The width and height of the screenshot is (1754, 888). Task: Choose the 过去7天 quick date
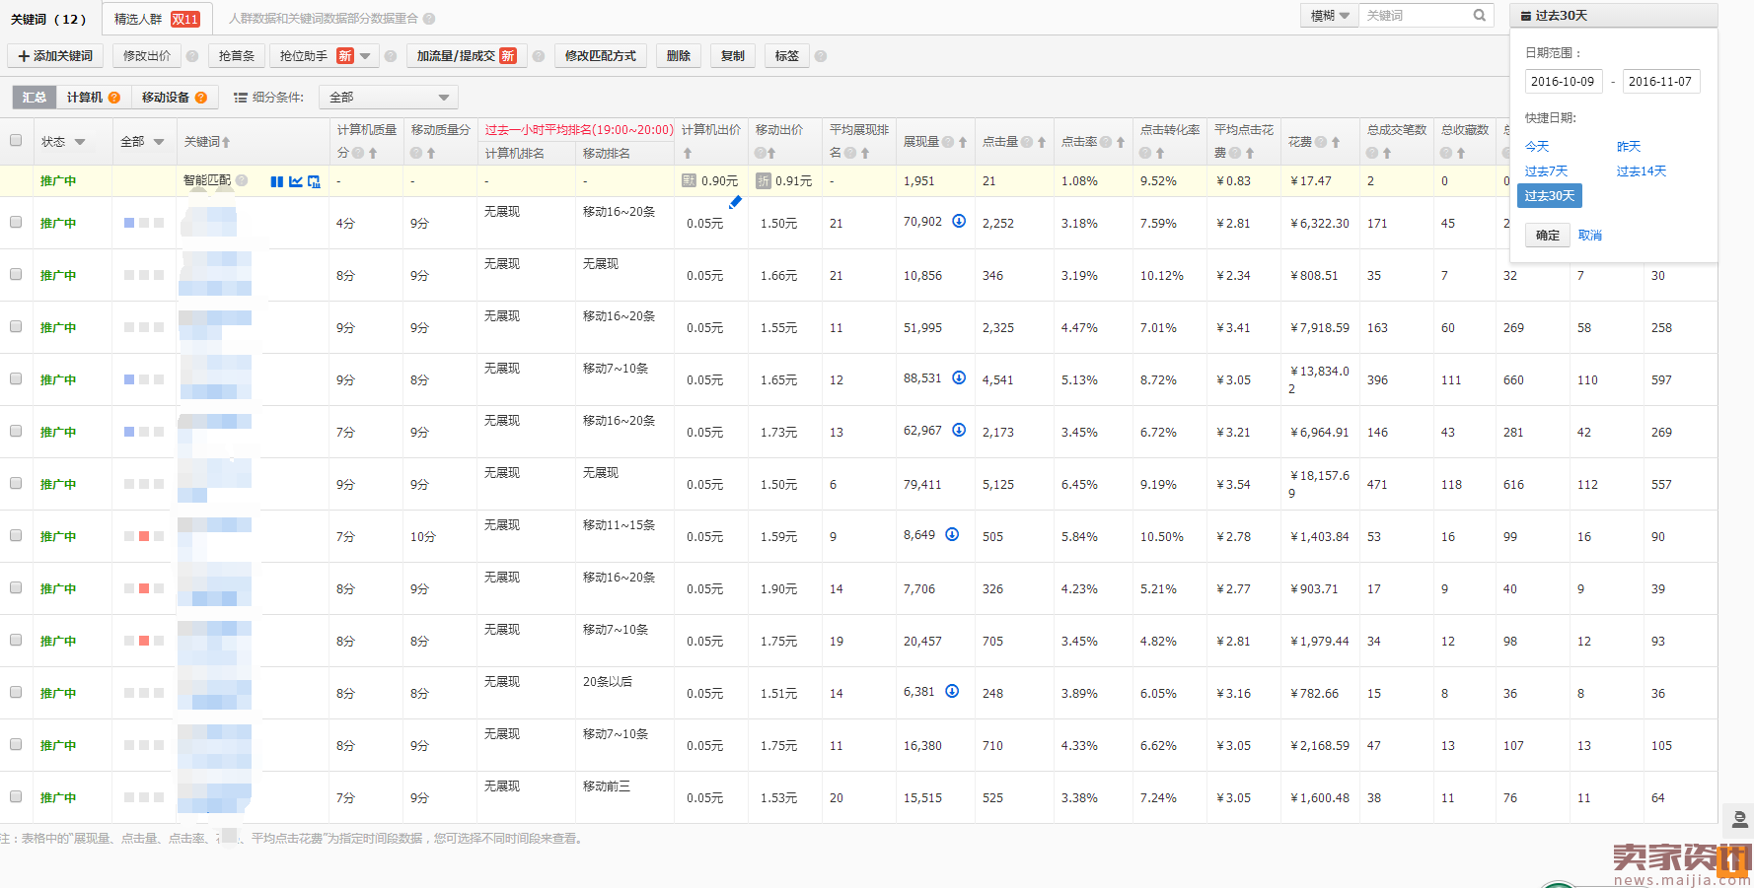pos(1546,171)
